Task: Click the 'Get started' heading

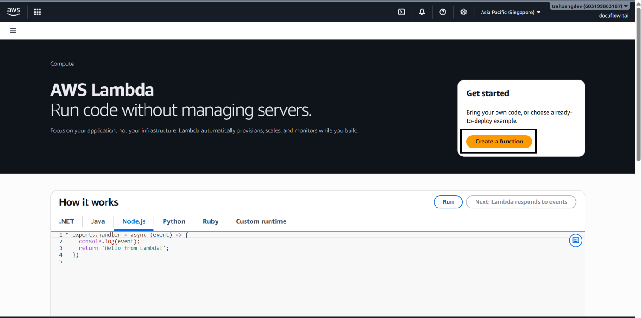Action: pyautogui.click(x=488, y=93)
